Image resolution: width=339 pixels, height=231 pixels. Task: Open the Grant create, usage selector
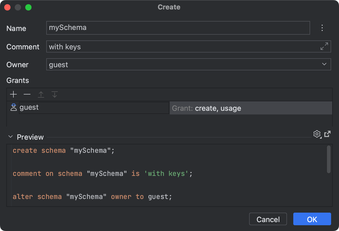point(250,108)
